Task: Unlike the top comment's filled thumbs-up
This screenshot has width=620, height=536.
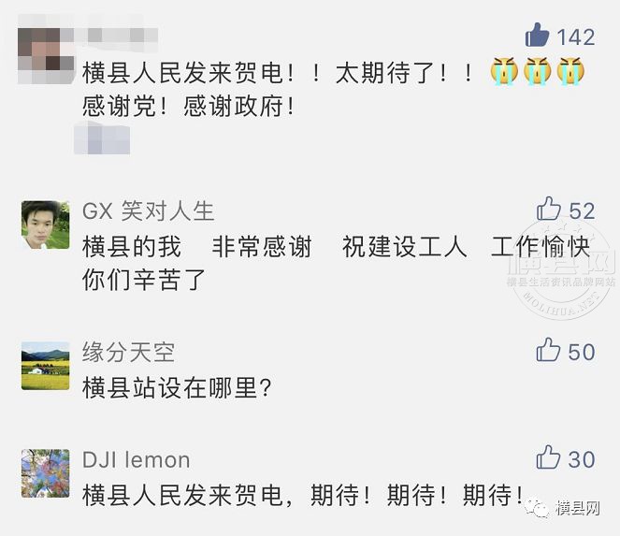Action: 537,35
